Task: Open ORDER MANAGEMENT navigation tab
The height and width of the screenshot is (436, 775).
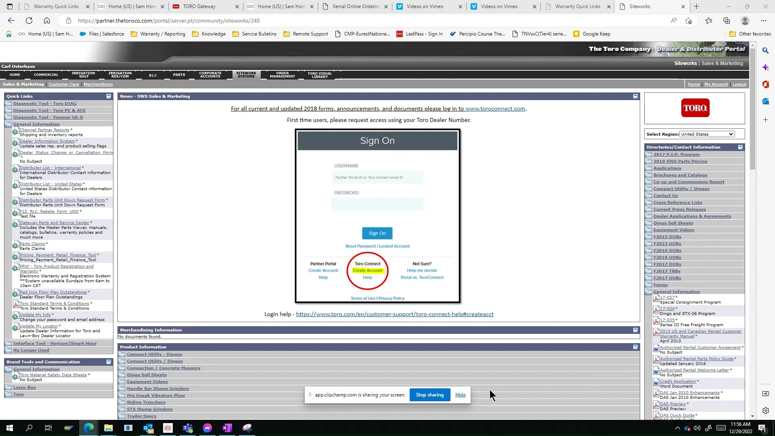Action: pos(283,75)
